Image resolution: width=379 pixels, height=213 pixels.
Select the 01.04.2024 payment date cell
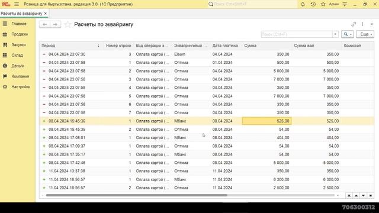(226, 63)
